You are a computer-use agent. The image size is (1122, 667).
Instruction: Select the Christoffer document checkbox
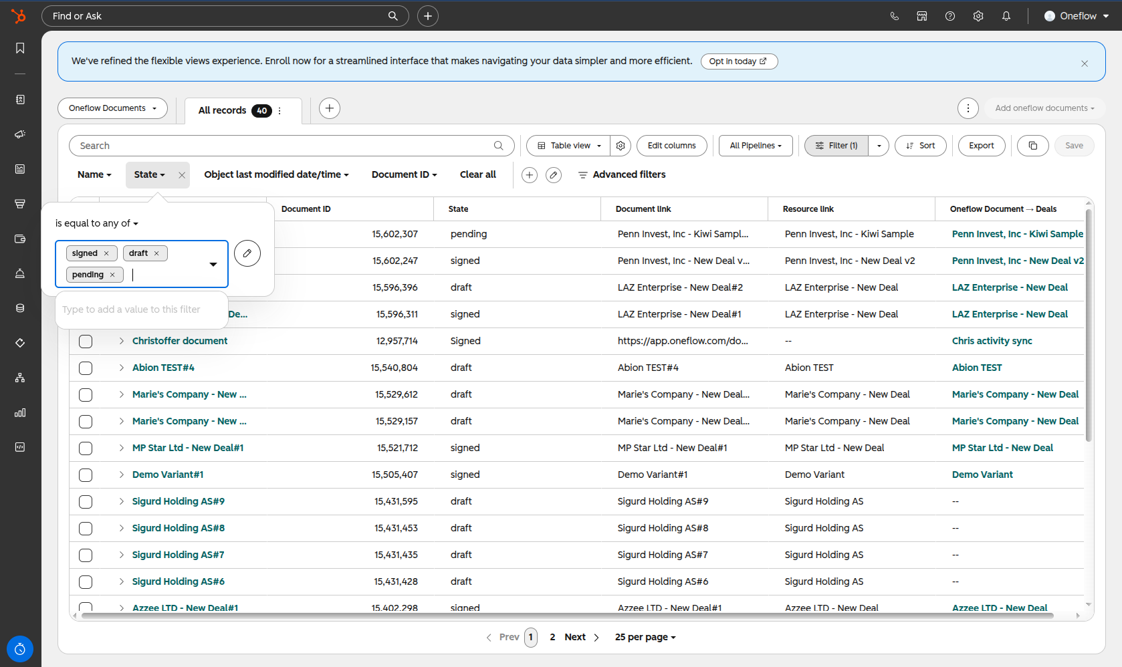tap(86, 342)
